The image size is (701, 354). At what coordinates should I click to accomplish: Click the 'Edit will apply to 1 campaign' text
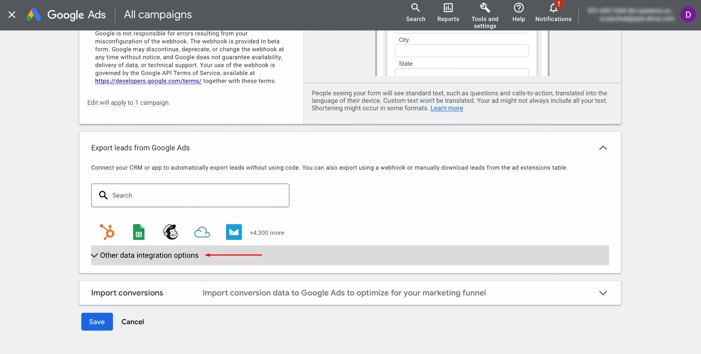(129, 103)
